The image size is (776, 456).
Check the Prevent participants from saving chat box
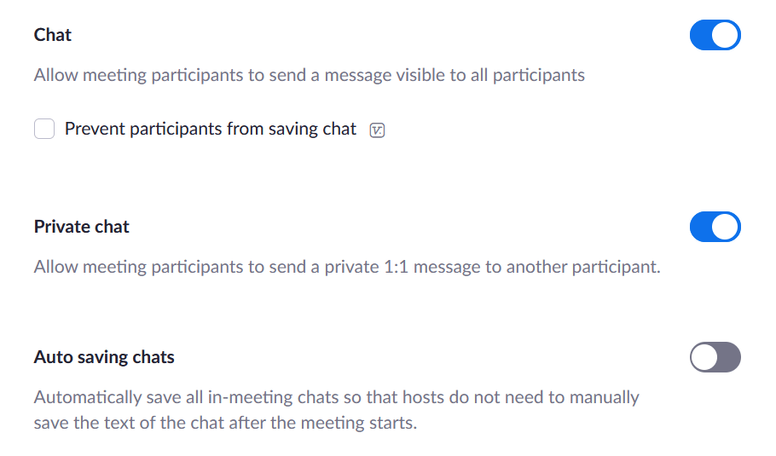coord(44,130)
